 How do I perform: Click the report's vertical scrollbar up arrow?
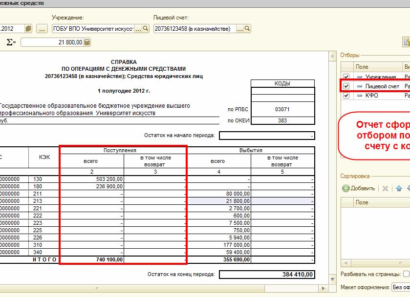pyautogui.click(x=332, y=56)
